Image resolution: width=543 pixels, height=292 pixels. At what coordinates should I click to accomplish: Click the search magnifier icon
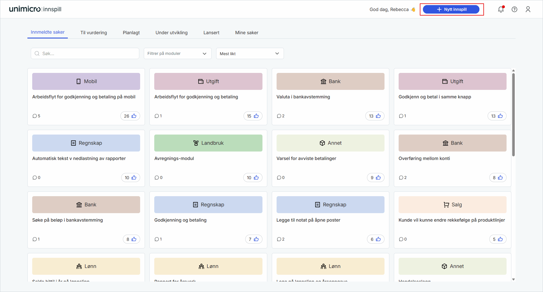37,53
